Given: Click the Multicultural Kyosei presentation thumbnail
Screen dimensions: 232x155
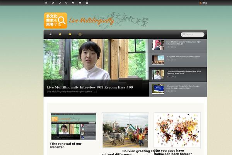Looking at the screenshot, I should click(158, 60).
